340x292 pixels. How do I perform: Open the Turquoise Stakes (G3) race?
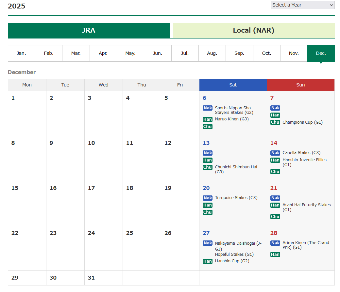236,198
